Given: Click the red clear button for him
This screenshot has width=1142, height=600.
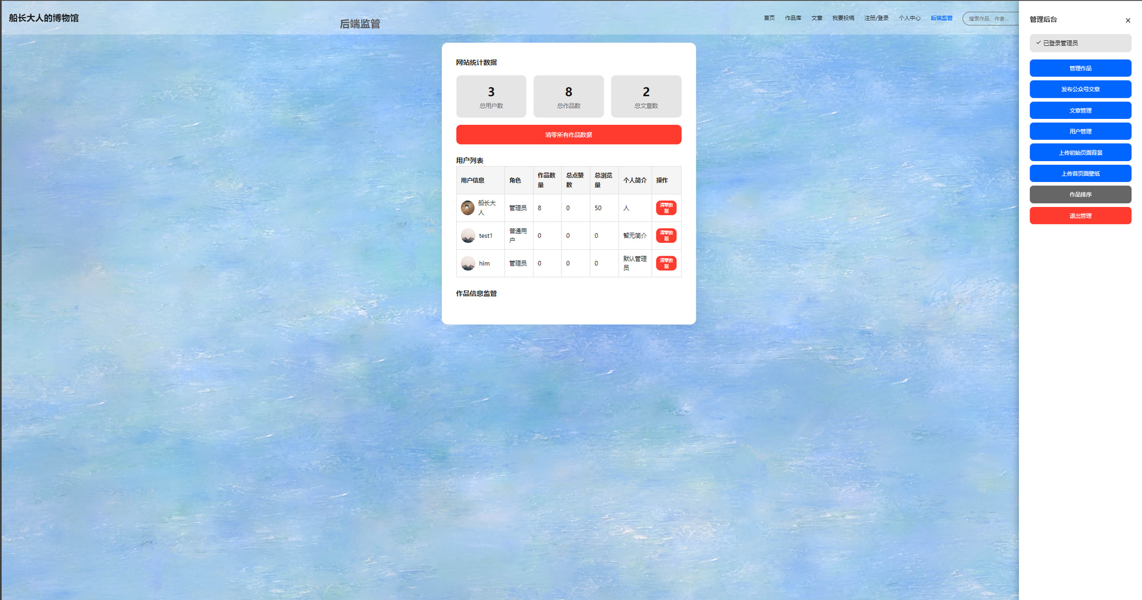Looking at the screenshot, I should (666, 263).
